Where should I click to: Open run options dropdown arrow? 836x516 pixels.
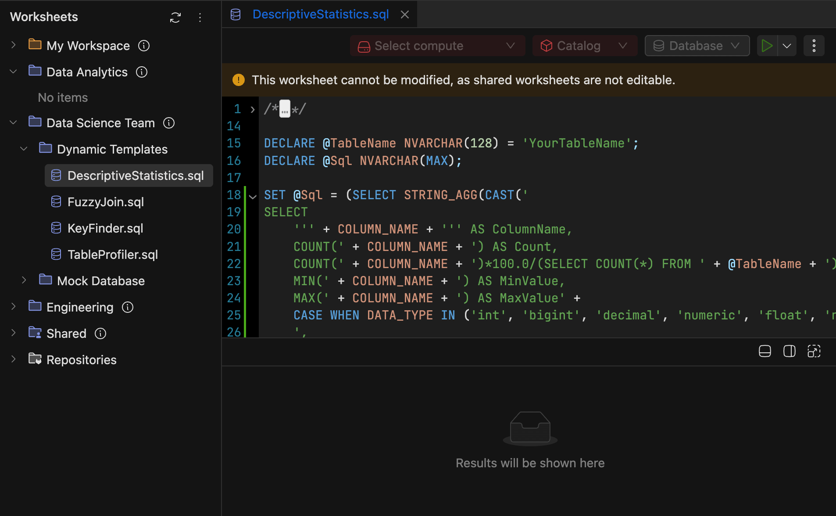pos(787,46)
